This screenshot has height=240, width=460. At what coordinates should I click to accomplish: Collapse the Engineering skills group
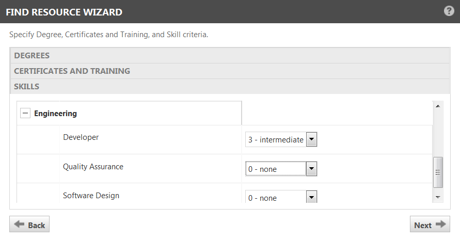coord(25,113)
